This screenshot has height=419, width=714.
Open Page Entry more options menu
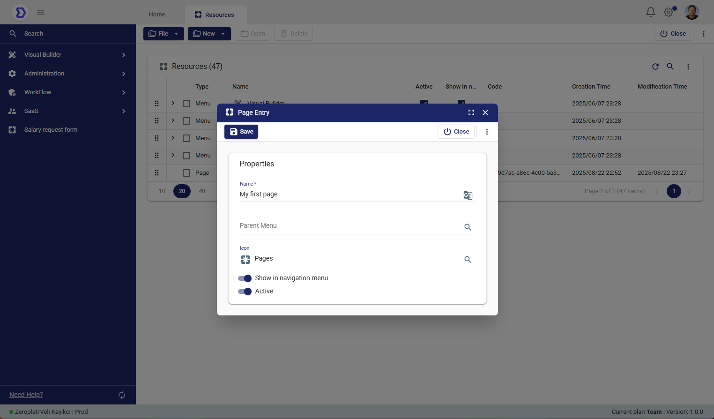pos(487,132)
